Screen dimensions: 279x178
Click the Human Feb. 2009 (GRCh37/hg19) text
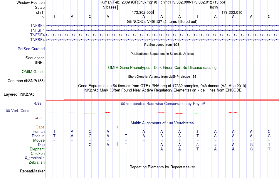click(x=128, y=2)
